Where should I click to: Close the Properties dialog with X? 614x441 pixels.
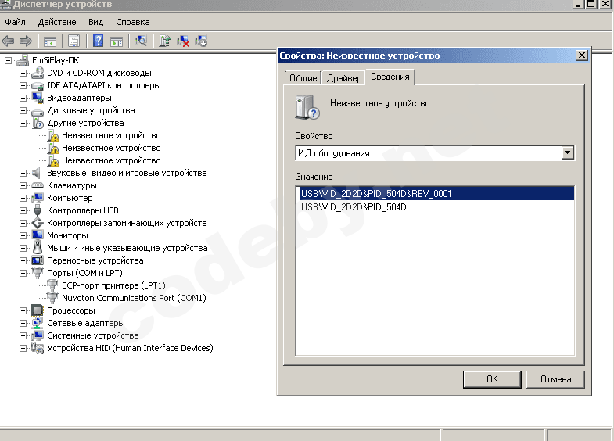pos(582,56)
